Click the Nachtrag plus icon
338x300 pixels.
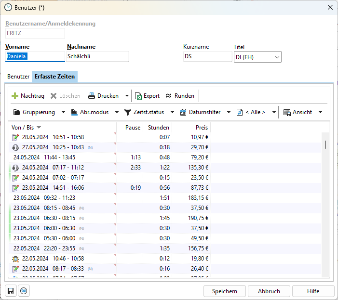click(x=15, y=96)
